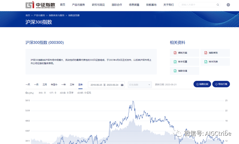Click the 更新日期 2023-06-21 text

tap(166, 84)
